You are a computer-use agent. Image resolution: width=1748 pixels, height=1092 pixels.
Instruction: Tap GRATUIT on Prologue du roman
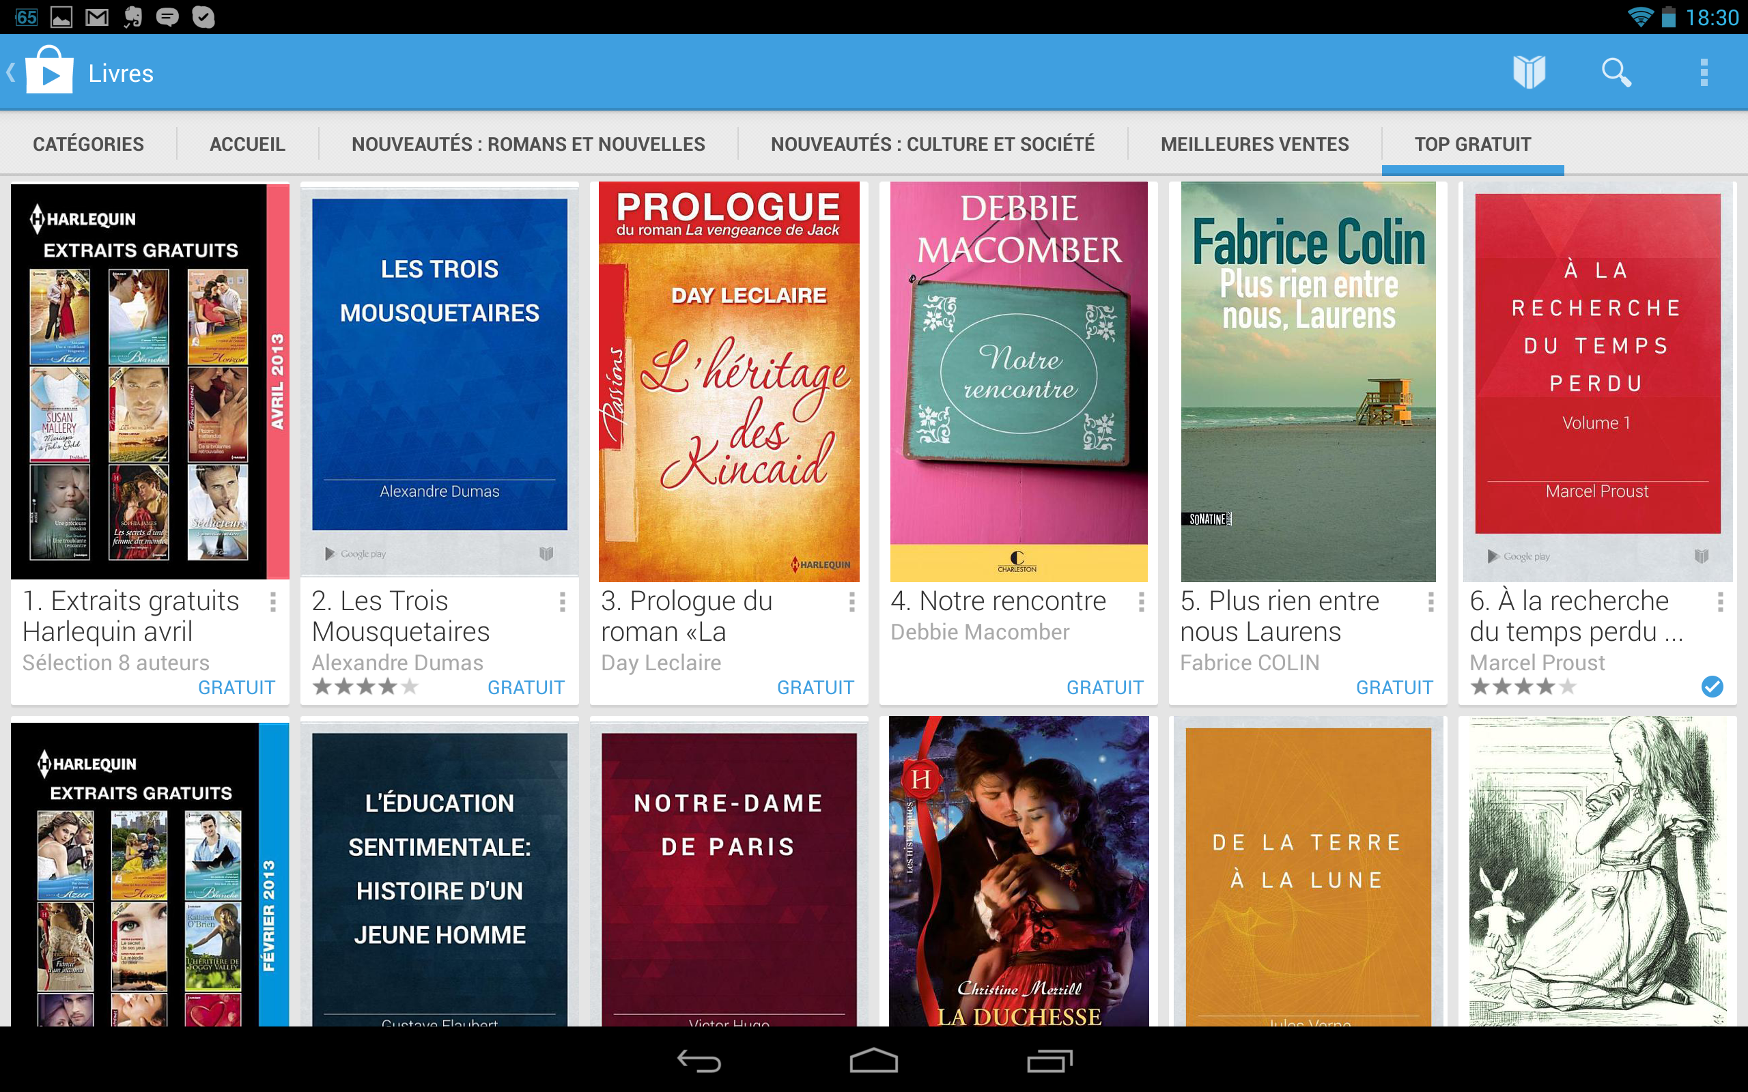pyautogui.click(x=816, y=687)
